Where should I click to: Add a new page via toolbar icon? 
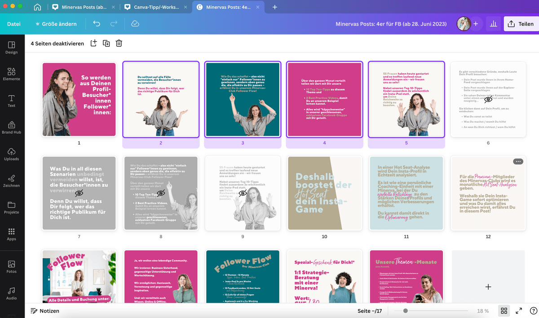tap(93, 43)
